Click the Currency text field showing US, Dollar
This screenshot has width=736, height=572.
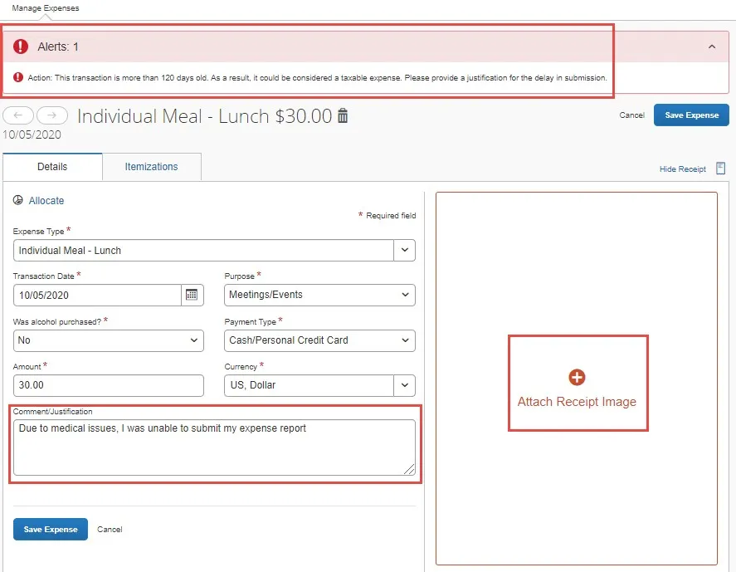[x=310, y=385]
